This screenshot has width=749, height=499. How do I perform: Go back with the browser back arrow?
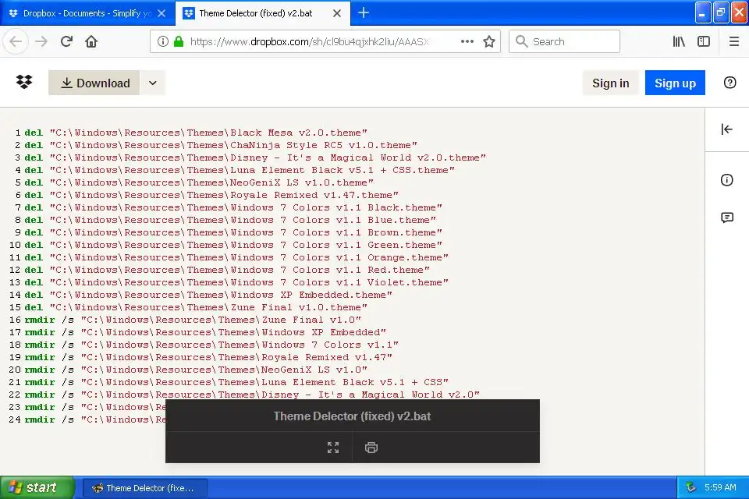tap(16, 41)
